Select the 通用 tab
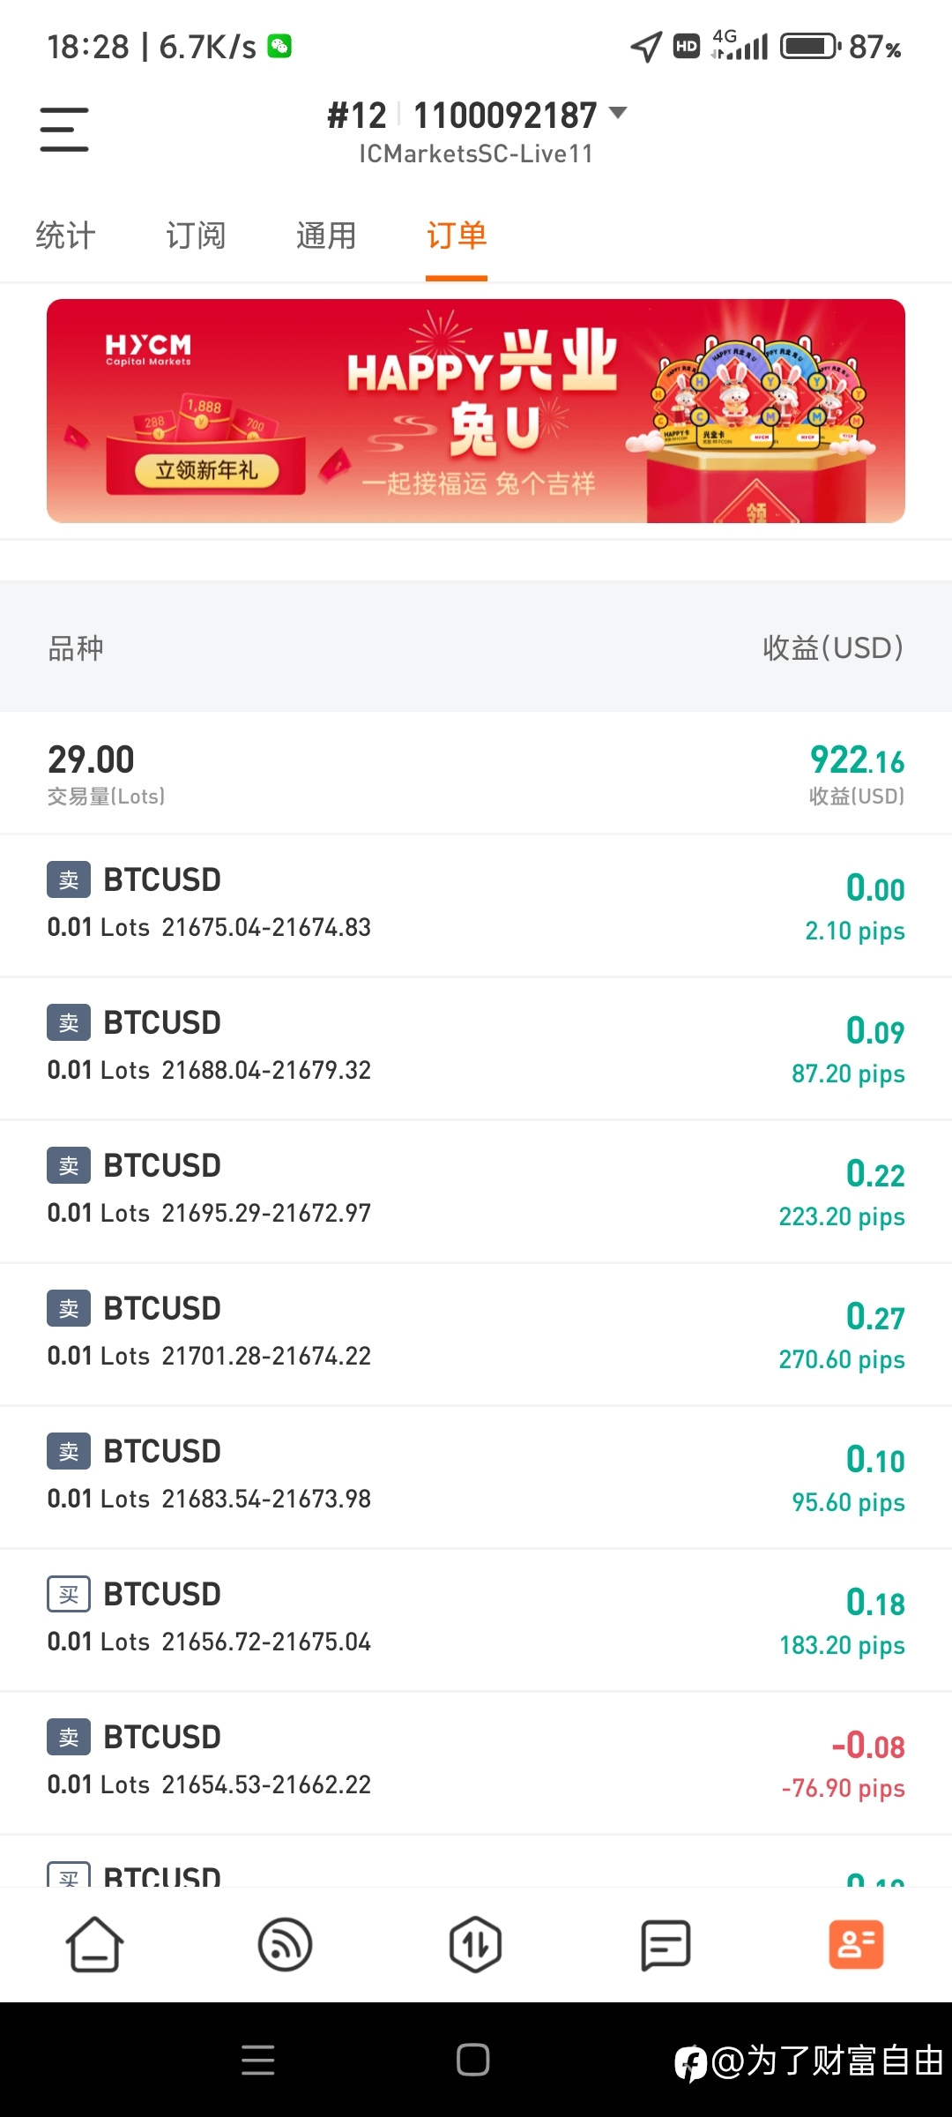This screenshot has height=2117, width=952. pos(326,236)
